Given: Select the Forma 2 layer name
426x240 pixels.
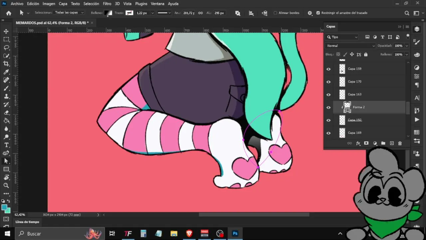Looking at the screenshot, I should click(359, 107).
